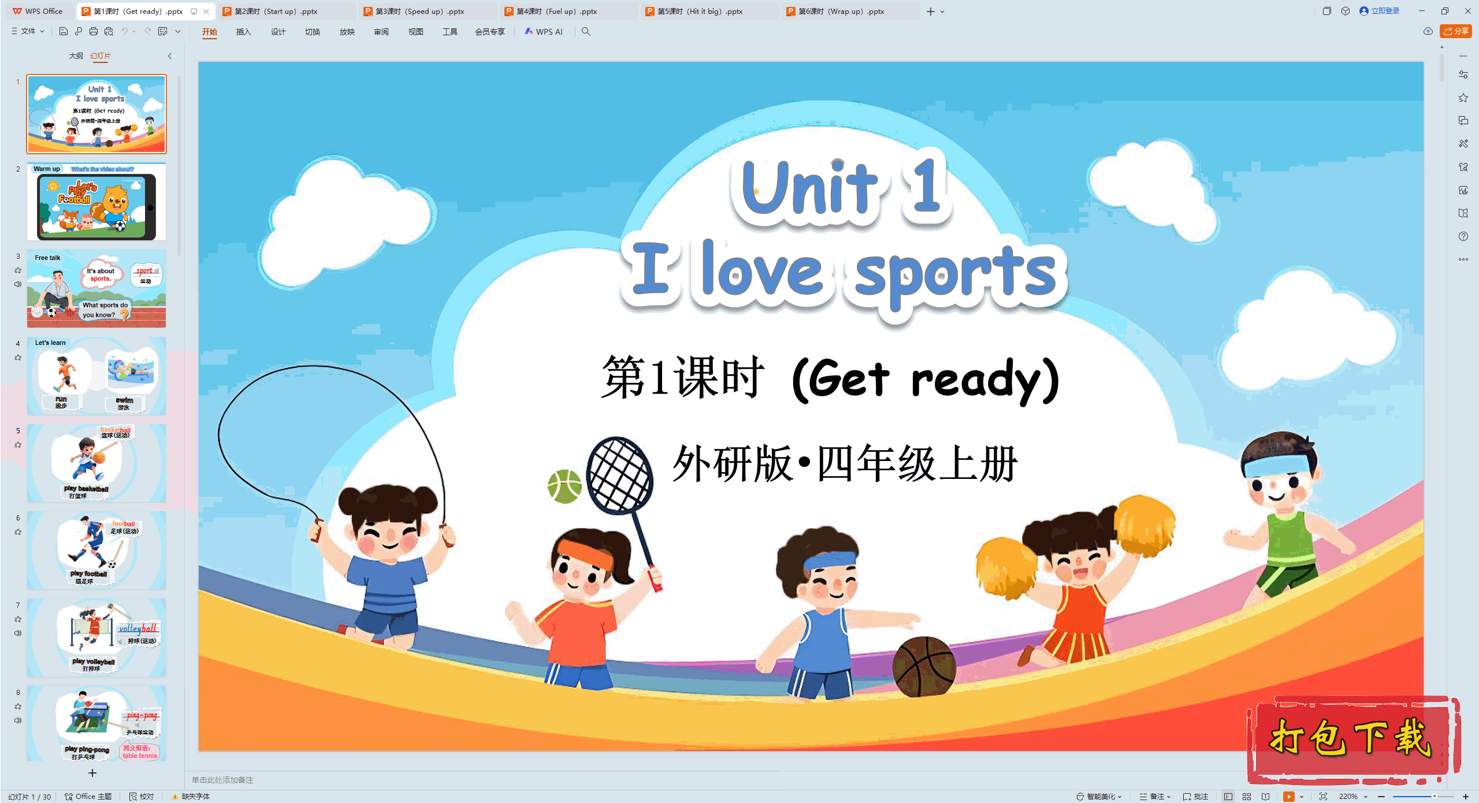Click the fit slide to window icon
Screen dimensions: 1479x803
pyautogui.click(x=1324, y=797)
